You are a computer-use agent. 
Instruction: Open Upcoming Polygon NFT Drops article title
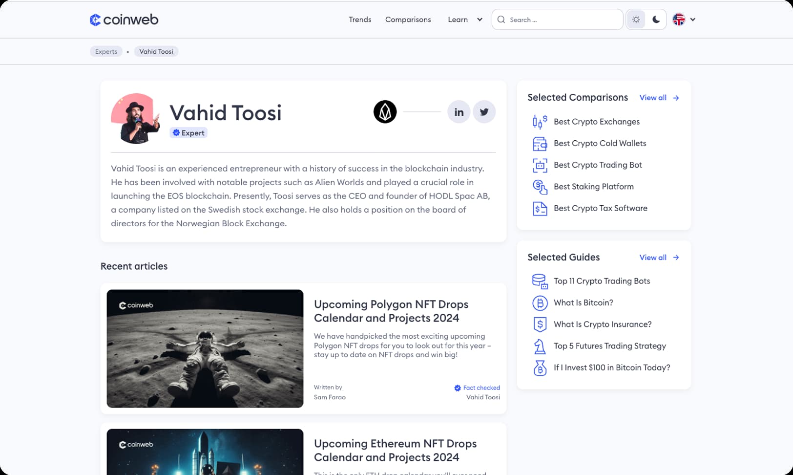coord(391,311)
